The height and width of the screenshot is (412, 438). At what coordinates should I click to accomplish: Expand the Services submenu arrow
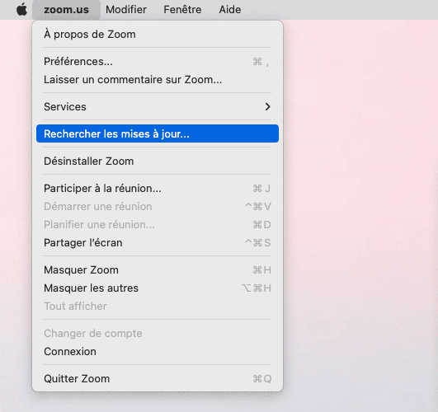coord(267,106)
